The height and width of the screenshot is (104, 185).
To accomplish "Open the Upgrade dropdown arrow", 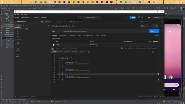I will point(162,18).
